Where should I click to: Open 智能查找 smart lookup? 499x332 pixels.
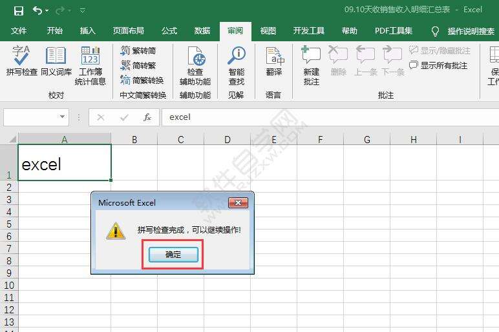click(x=237, y=65)
